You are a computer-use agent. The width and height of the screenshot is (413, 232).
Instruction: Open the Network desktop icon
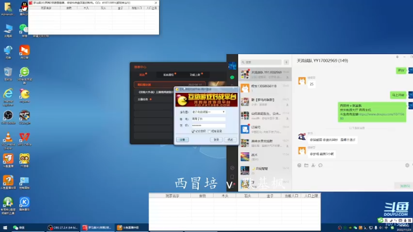click(8, 52)
